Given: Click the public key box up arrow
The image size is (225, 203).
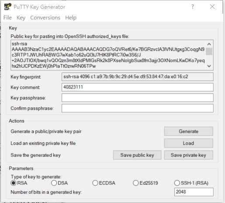Looking at the screenshot, I should click(x=209, y=44).
